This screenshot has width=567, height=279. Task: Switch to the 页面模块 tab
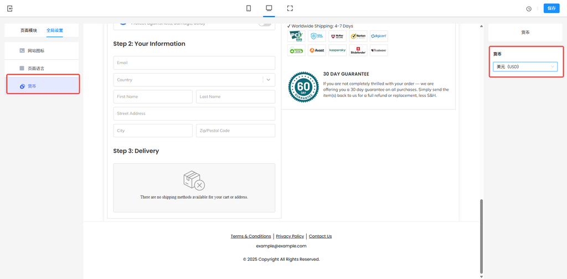[x=29, y=30]
